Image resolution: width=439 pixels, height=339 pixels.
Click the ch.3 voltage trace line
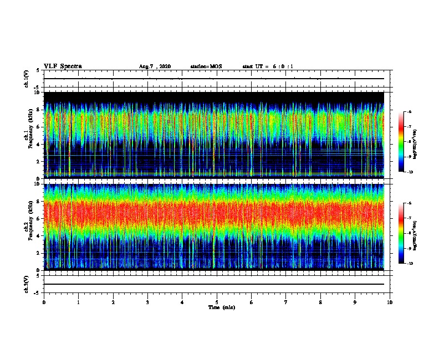point(214,284)
